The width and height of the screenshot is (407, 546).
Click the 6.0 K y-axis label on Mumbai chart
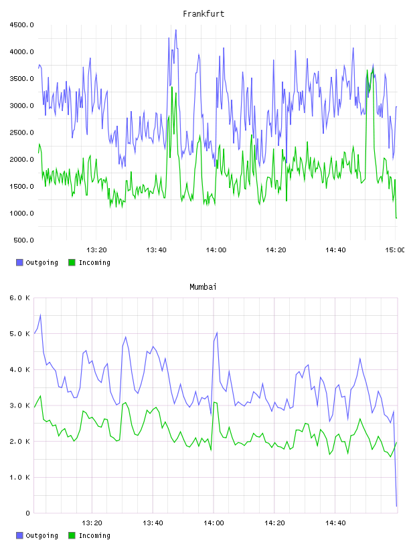[19, 298]
